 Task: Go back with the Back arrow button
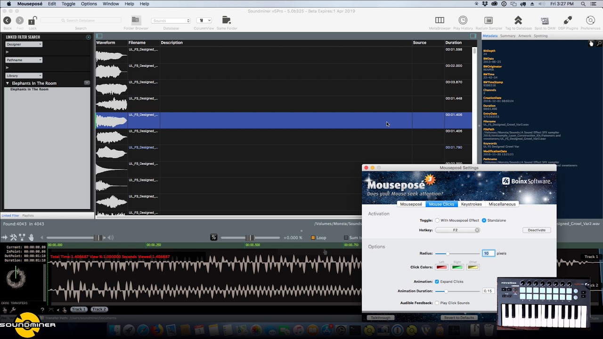tap(7, 21)
